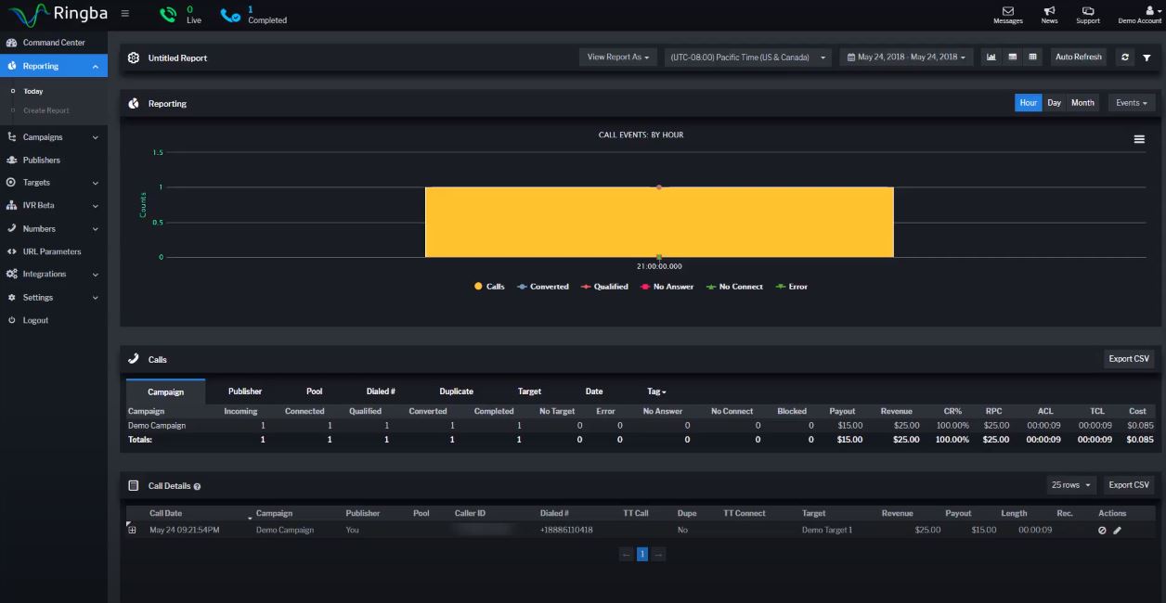Toggle Error series in chart legend
The width and height of the screenshot is (1166, 603).
[x=791, y=287]
